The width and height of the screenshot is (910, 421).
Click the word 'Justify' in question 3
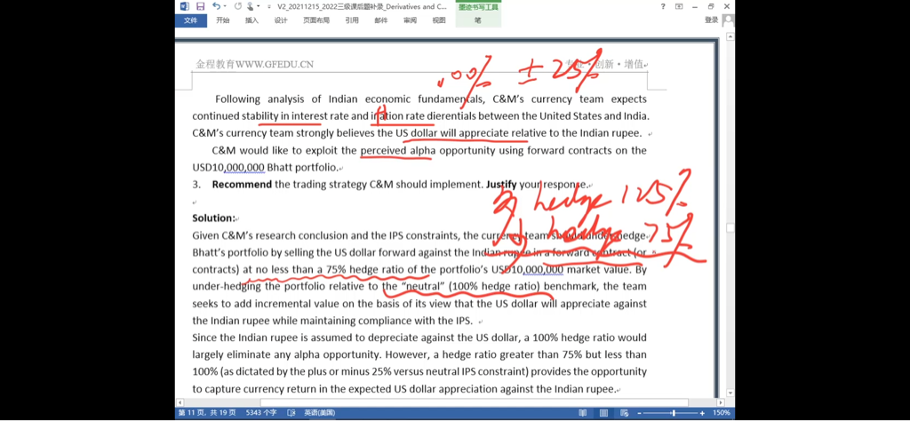(501, 185)
